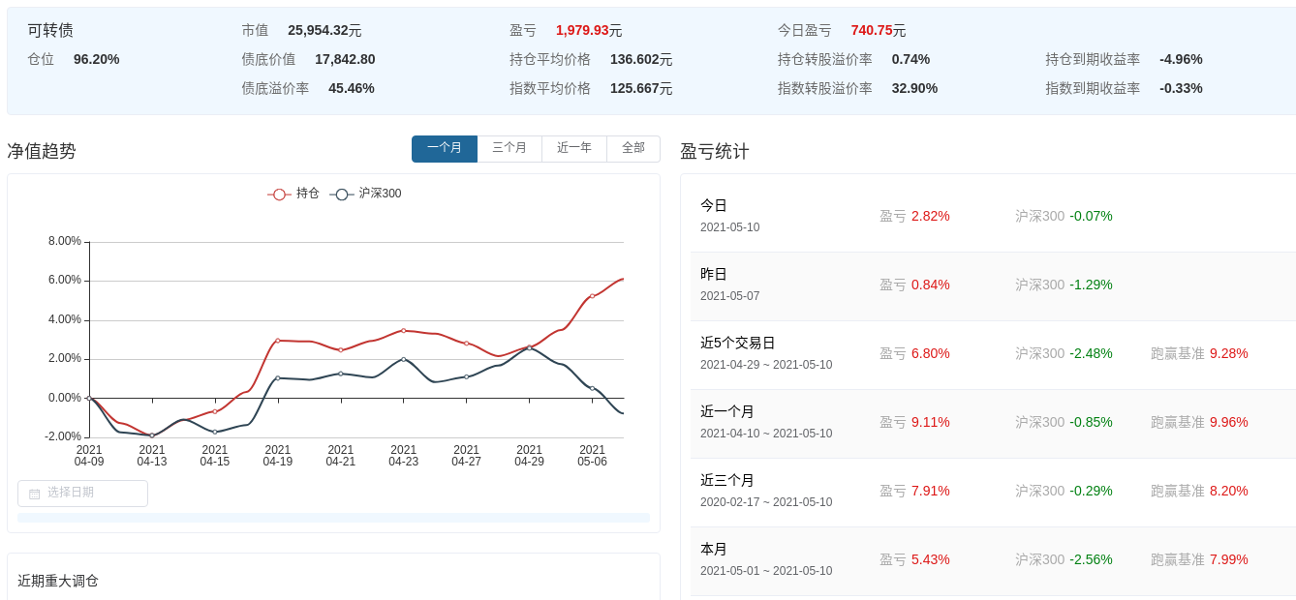This screenshot has height=600, width=1296.
Task: Click the 今日盈亏 value 740.75元
Action: coord(878,31)
